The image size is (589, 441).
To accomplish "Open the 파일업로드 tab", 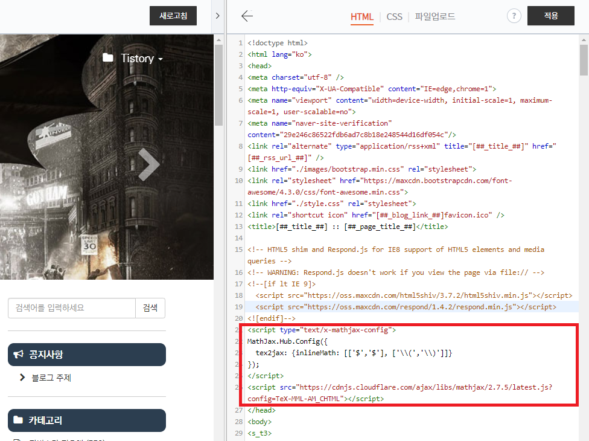I will coord(435,16).
